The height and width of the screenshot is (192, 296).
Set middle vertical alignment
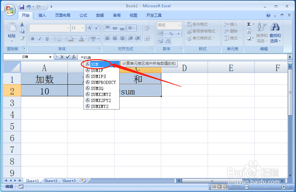click(115, 28)
